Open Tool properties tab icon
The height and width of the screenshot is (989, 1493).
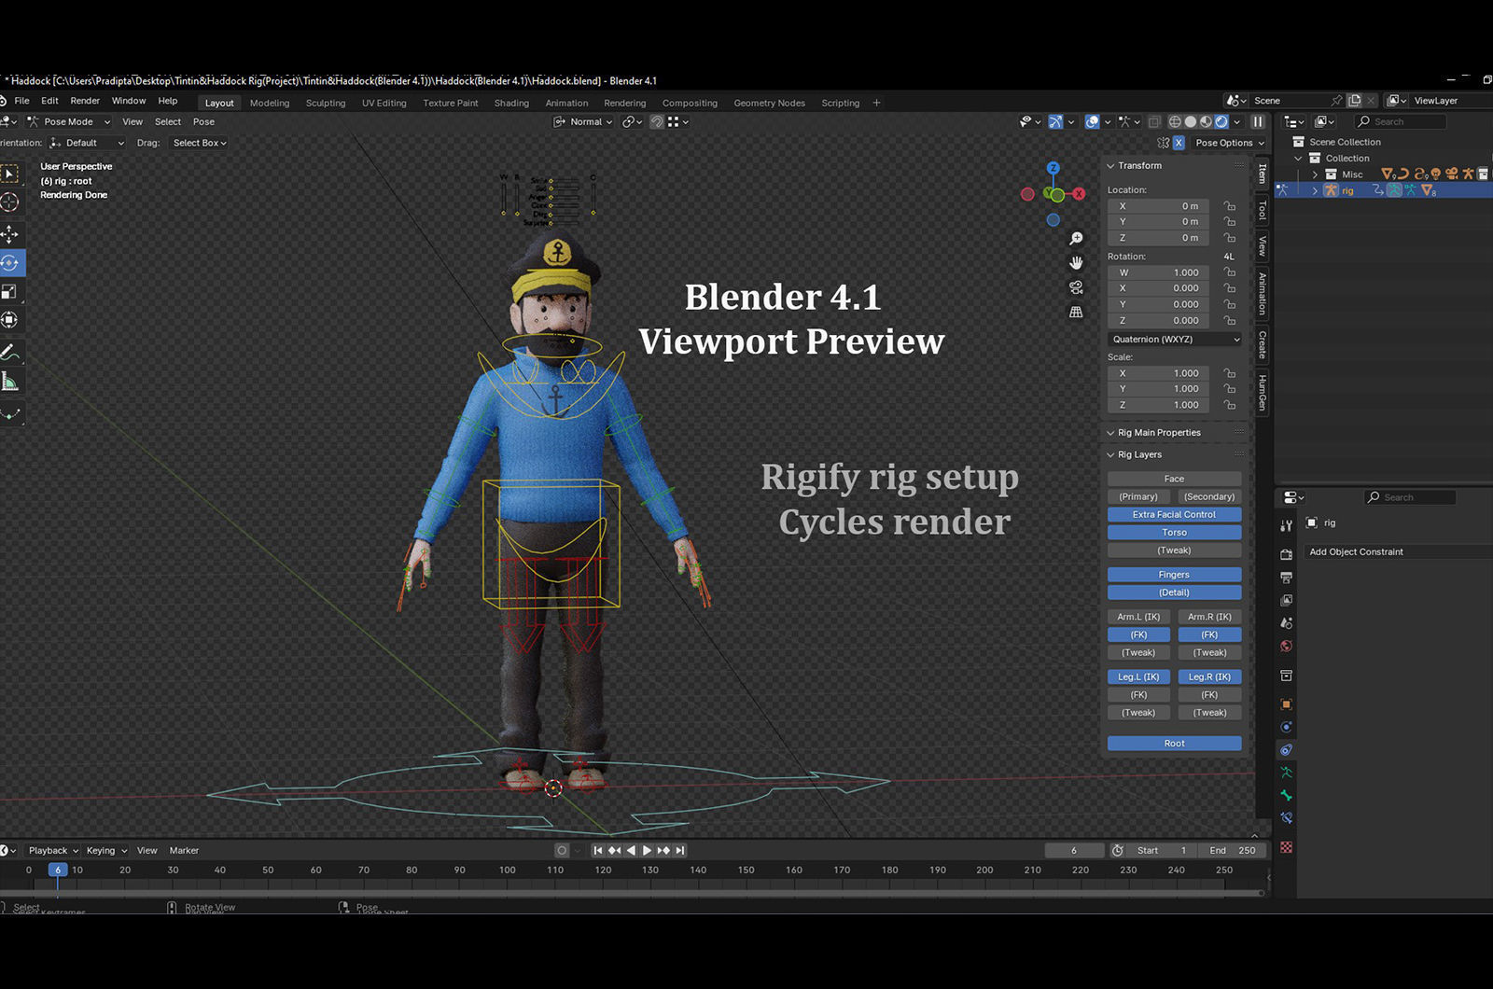coord(1286,525)
